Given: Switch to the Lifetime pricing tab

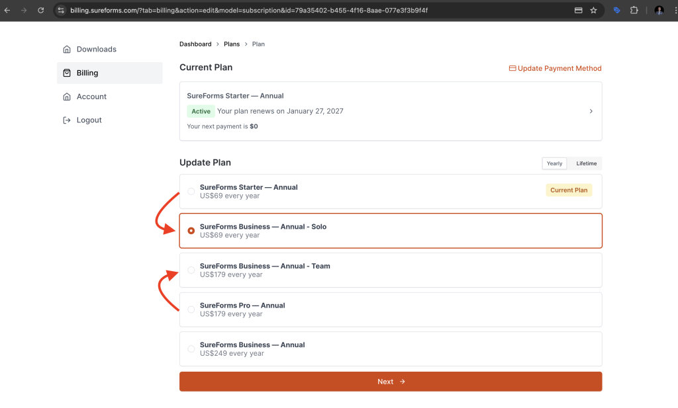Looking at the screenshot, I should tap(586, 163).
